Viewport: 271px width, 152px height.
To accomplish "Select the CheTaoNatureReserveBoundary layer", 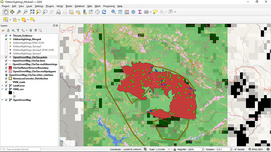I will click(31, 68).
